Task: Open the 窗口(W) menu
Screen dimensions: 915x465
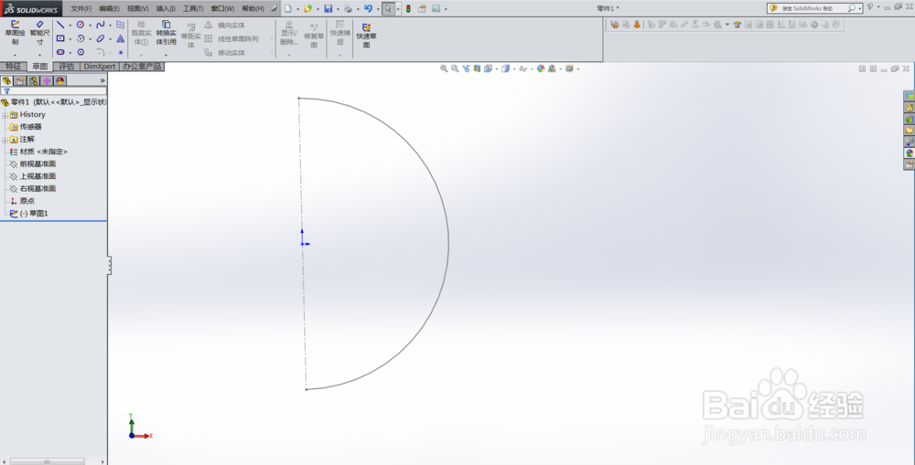Action: click(222, 8)
